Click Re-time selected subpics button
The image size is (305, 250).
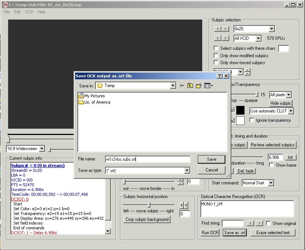point(273,145)
